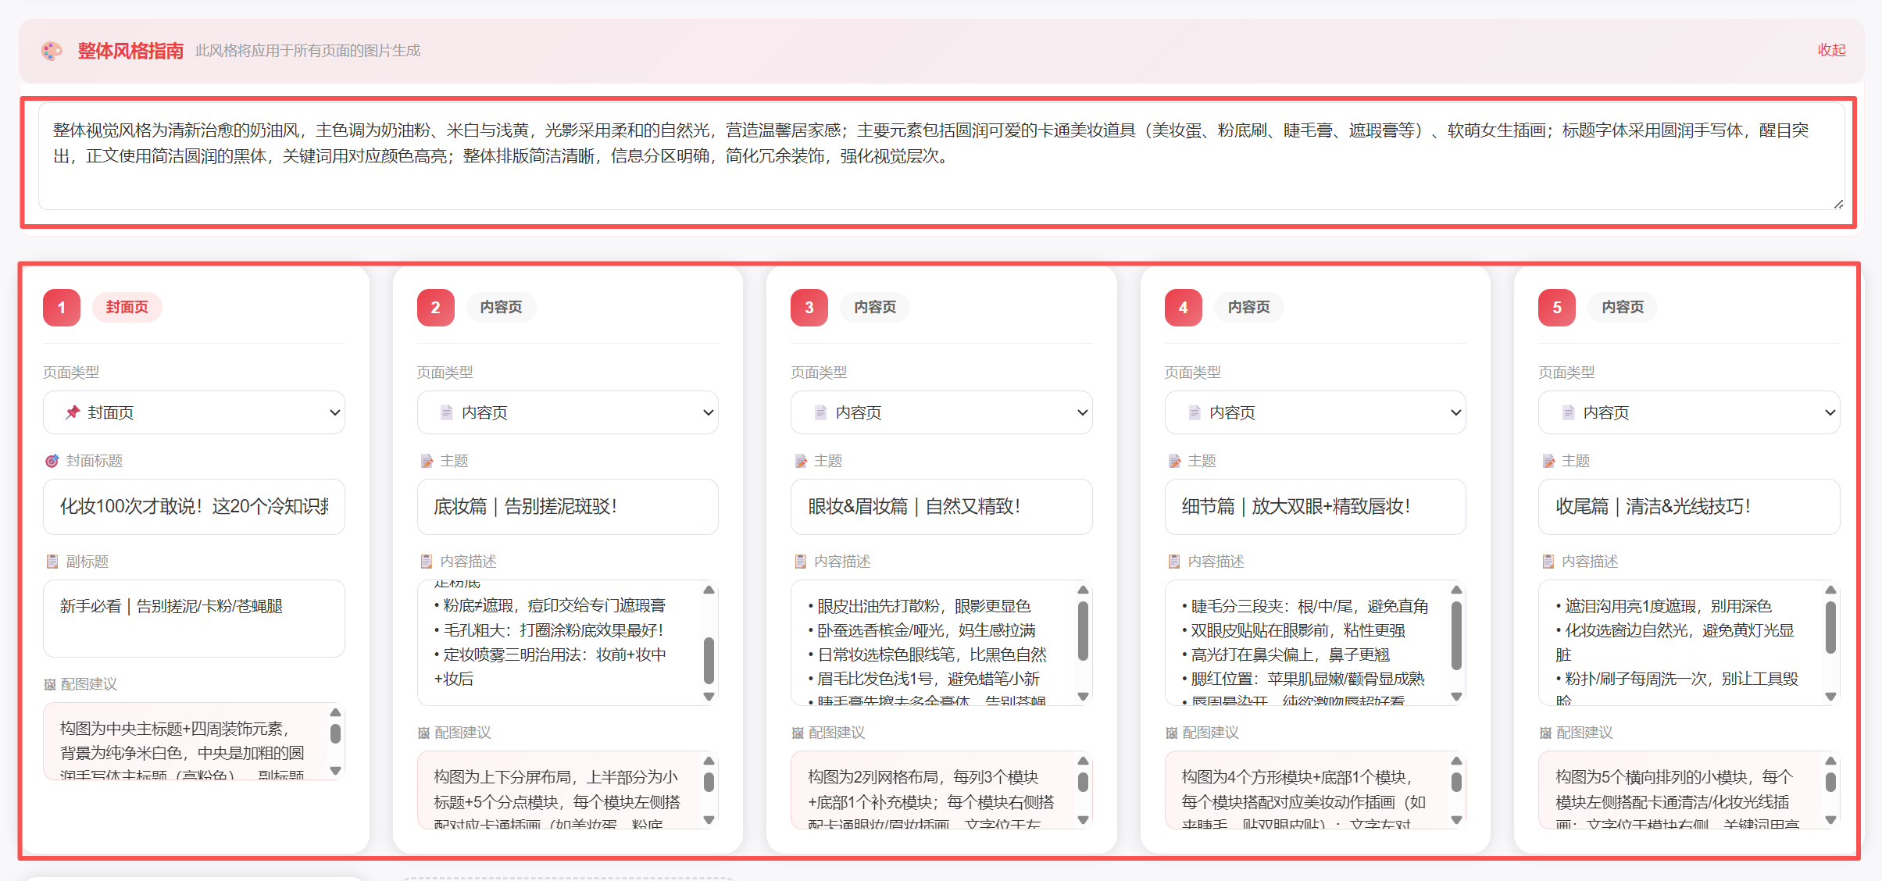Image resolution: width=1882 pixels, height=881 pixels.
Task: Click the pencil icon next to 主题 on card 5
Action: (x=1548, y=461)
